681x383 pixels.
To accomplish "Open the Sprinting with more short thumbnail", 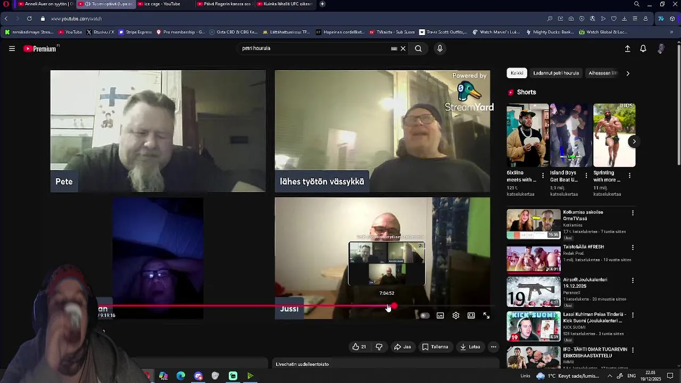I will tap(614, 136).
